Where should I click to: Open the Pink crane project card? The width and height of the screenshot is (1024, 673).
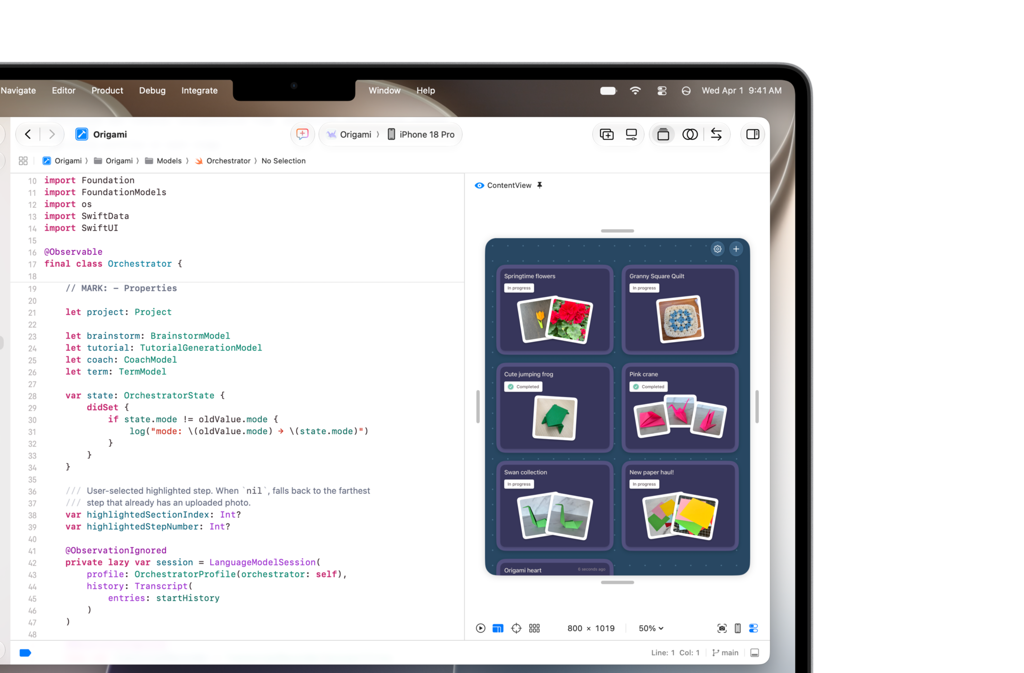[x=680, y=408]
